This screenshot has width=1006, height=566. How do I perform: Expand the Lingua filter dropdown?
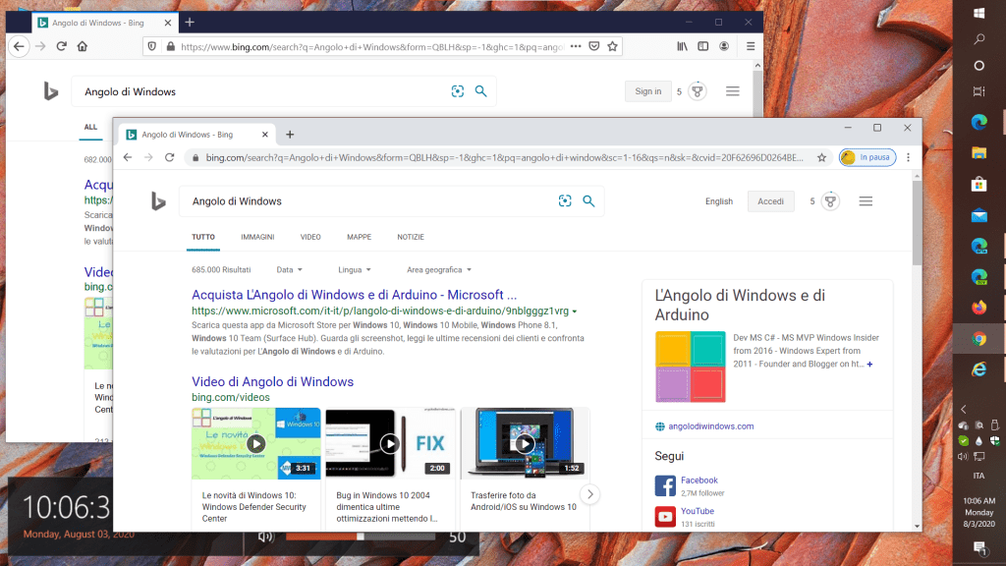tap(354, 269)
